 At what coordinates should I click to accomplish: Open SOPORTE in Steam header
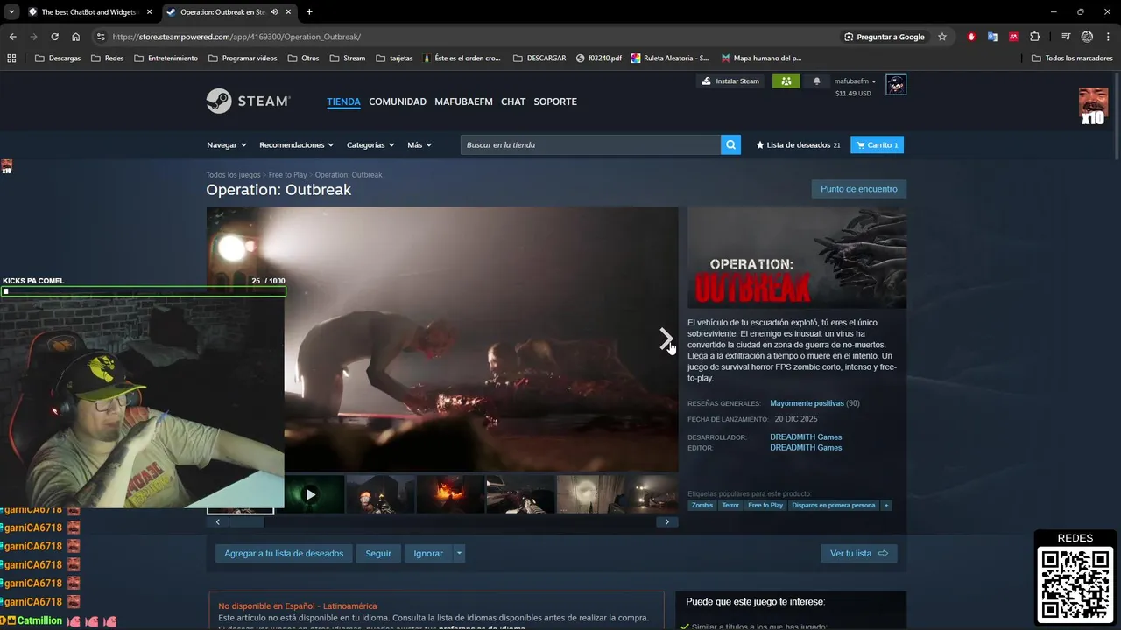(555, 101)
